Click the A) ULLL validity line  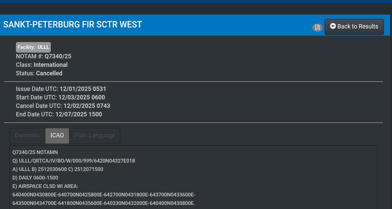point(58,169)
